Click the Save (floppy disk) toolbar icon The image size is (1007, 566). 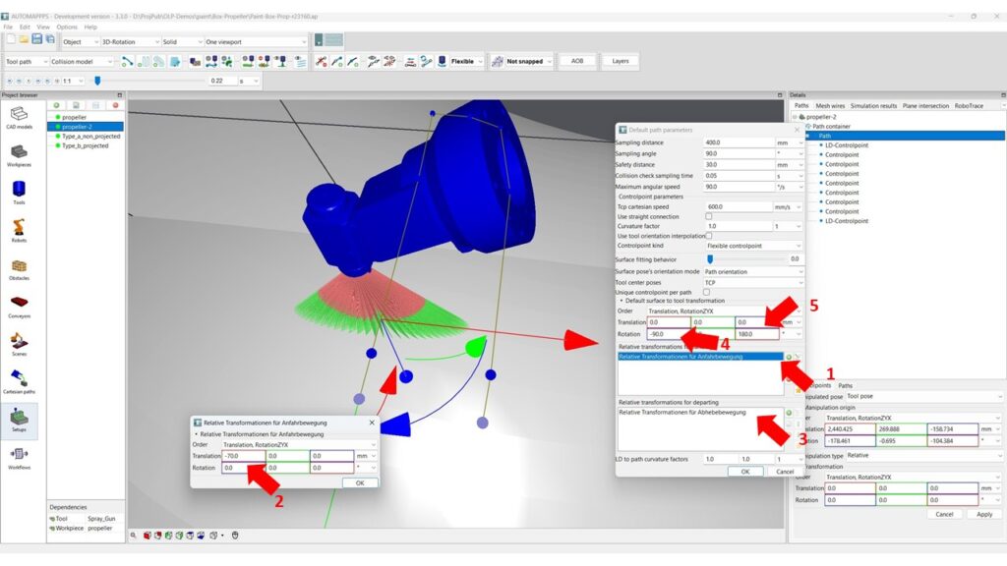[x=36, y=39]
